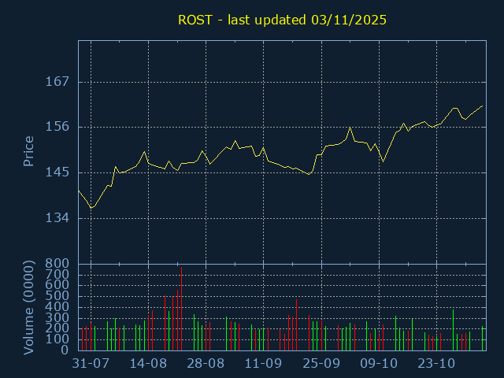The width and height of the screenshot is (504, 378).
Task: Click the price line's rightmost end point
Action: [x=482, y=106]
